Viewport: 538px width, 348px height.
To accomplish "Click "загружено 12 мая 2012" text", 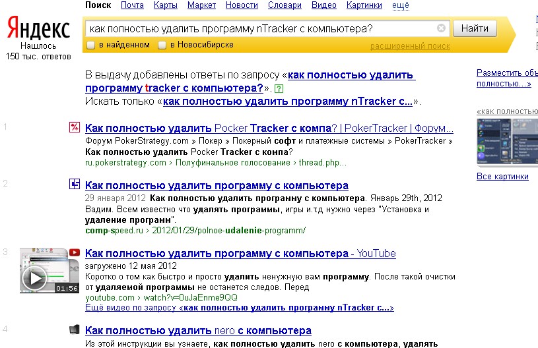I will [x=131, y=266].
